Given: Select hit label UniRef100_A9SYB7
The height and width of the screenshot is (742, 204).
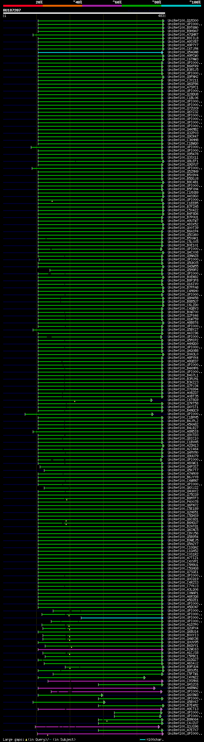Looking at the screenshot, I should click(183, 42).
